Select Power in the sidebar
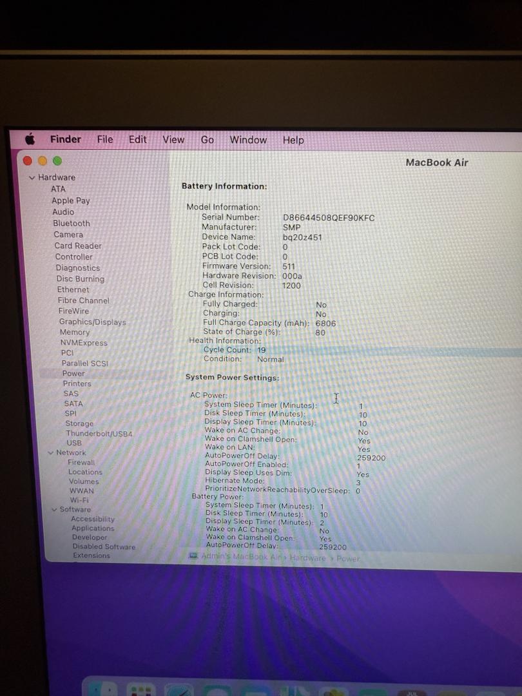 click(x=73, y=374)
